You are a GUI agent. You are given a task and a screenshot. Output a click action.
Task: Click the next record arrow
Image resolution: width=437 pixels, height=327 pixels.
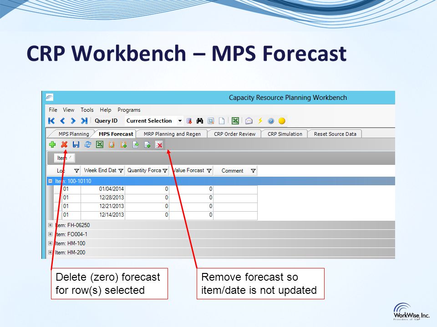tap(73, 121)
